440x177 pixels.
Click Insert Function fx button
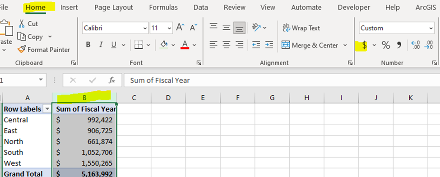[x=111, y=80]
